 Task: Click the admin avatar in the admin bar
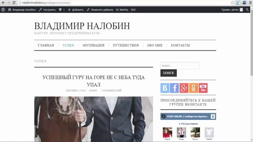[242, 9]
